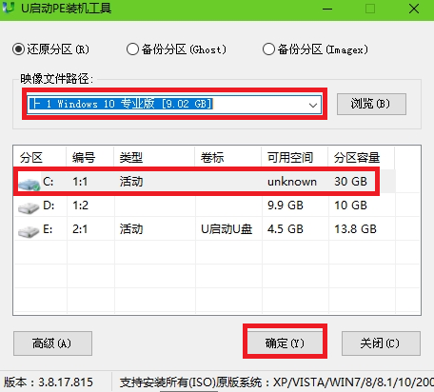The height and width of the screenshot is (392, 434).
Task: Click the Windows 10 专业版 image path field
Action: point(174,105)
